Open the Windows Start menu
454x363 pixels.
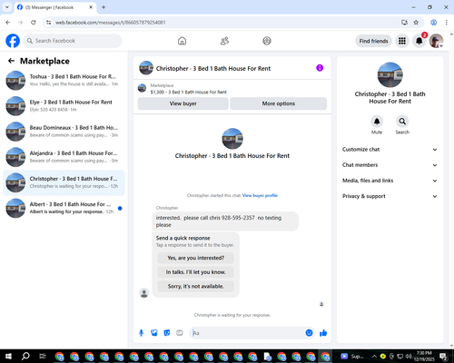click(x=8, y=356)
